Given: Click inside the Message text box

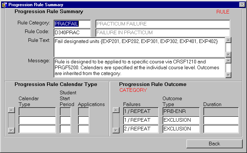Looking at the screenshot, I should point(138,67).
